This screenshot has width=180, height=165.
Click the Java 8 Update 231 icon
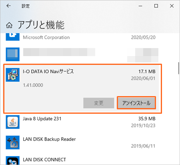[13, 122]
